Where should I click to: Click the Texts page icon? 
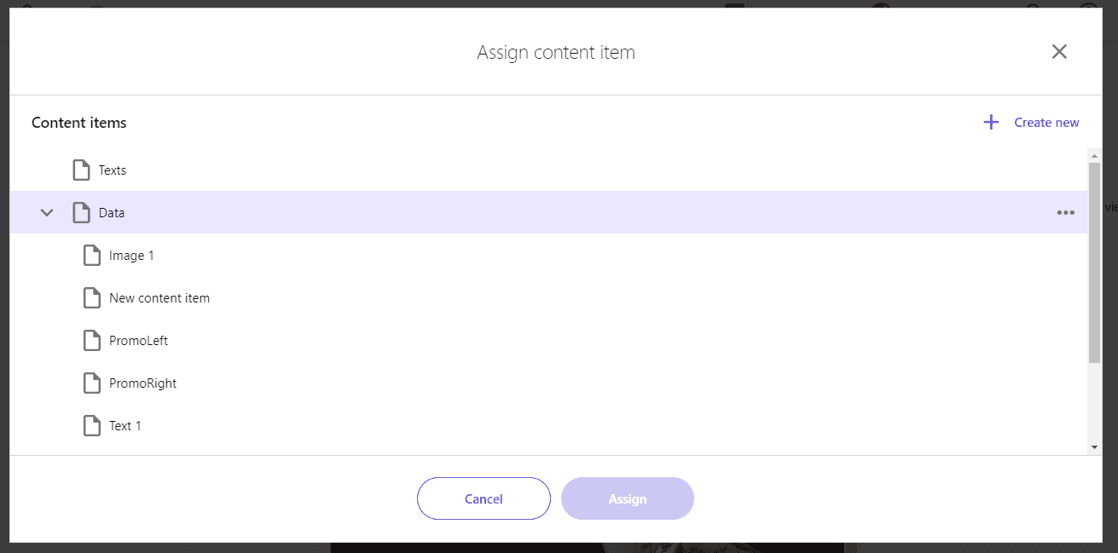pos(81,170)
